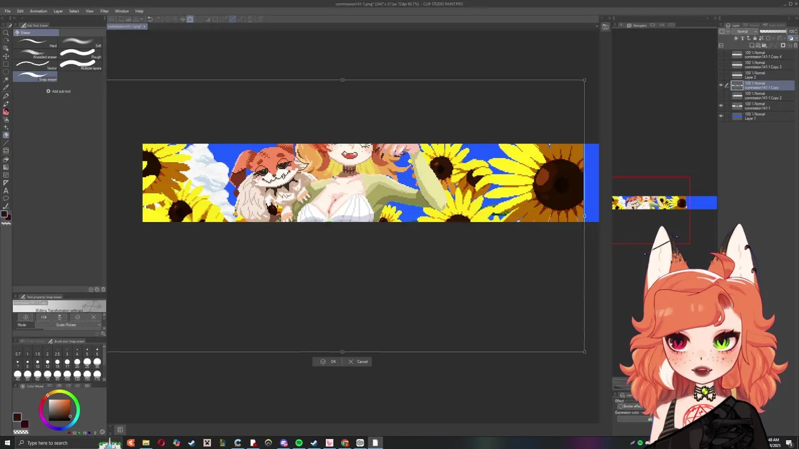Image resolution: width=799 pixels, height=449 pixels.
Task: Select the Hard eraser sub tool
Action: click(36, 42)
